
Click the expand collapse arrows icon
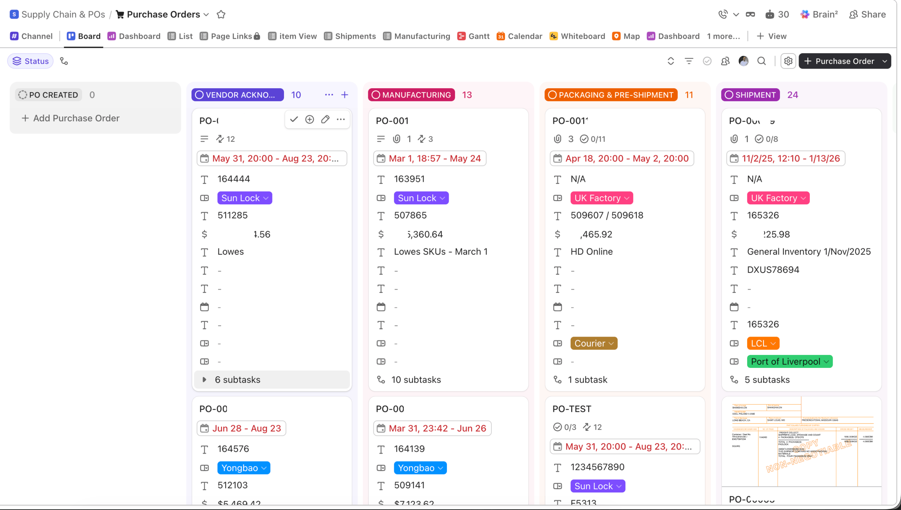point(670,61)
